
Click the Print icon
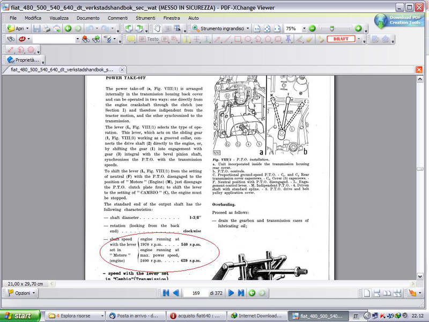[x=46, y=28]
